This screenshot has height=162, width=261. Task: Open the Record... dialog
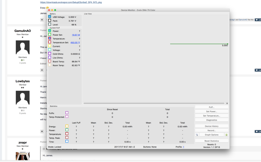(x=211, y=130)
